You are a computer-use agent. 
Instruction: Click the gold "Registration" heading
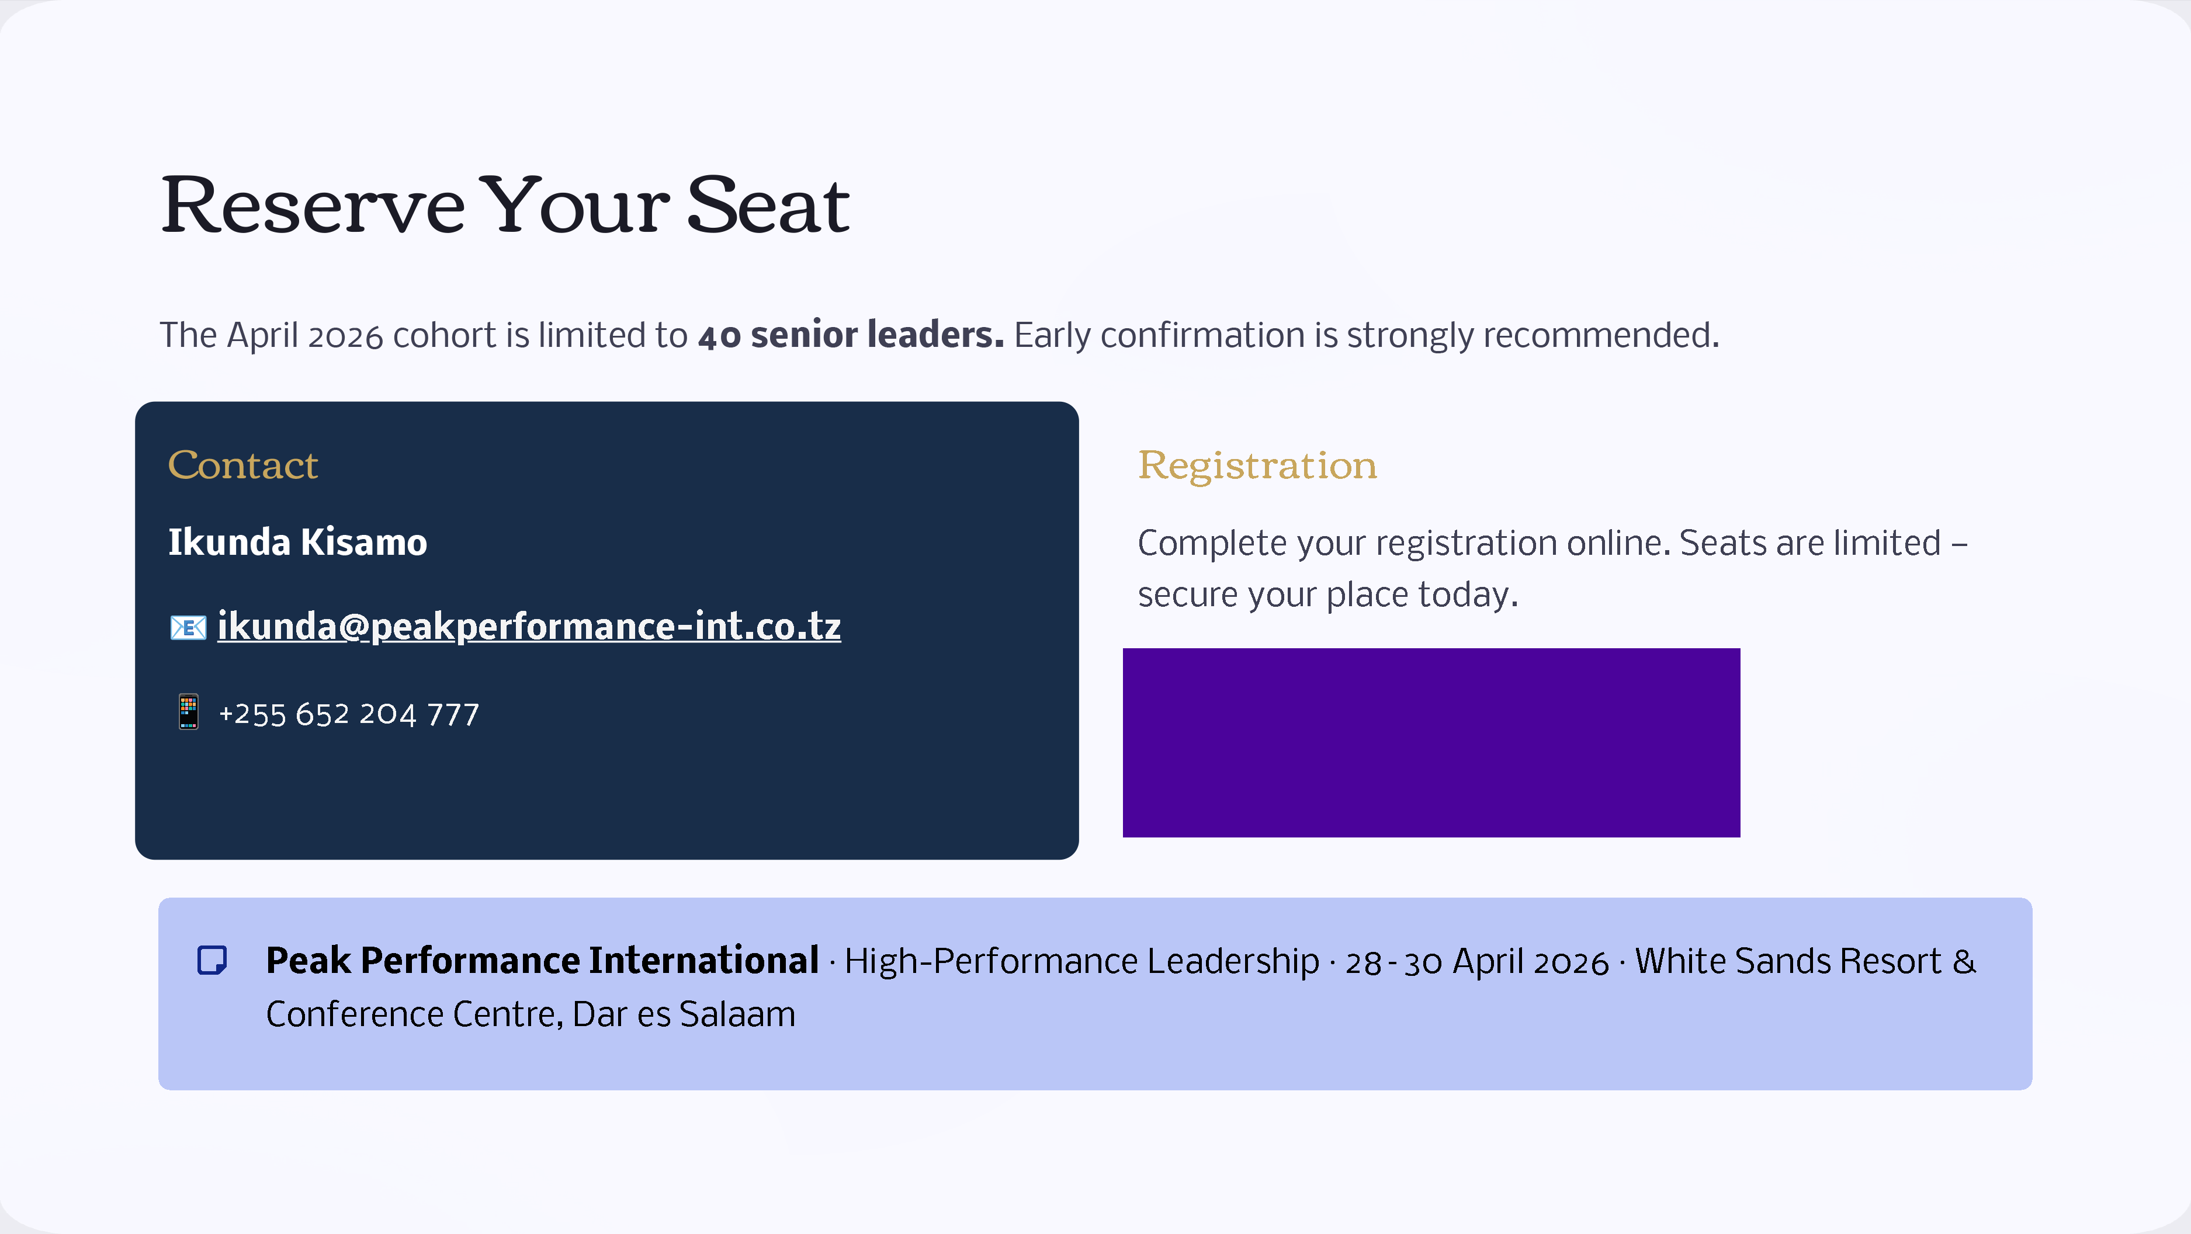tap(1257, 465)
